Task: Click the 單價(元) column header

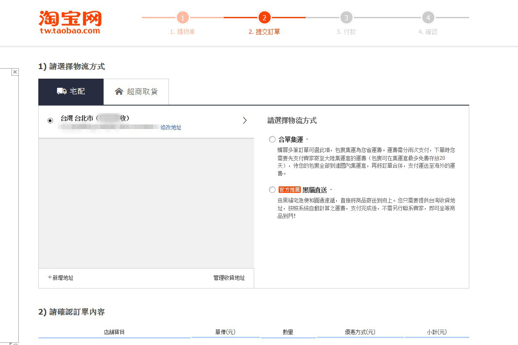Action: (x=225, y=332)
